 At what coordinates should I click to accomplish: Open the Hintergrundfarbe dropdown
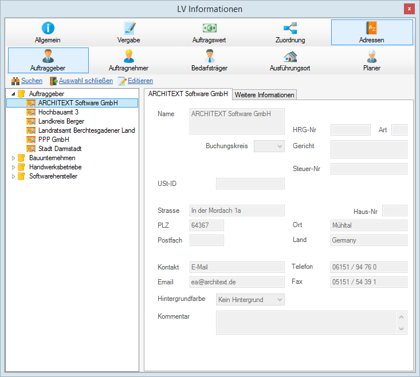pos(250,300)
